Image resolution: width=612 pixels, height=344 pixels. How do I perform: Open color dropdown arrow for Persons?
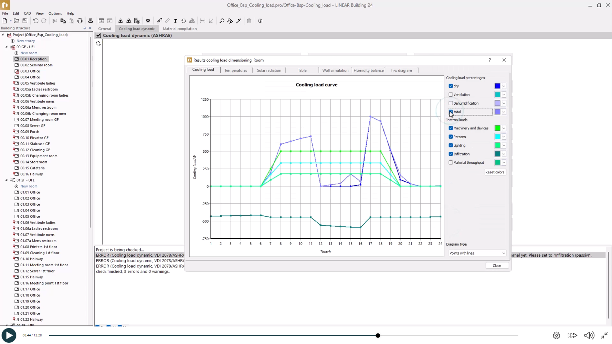(x=504, y=137)
